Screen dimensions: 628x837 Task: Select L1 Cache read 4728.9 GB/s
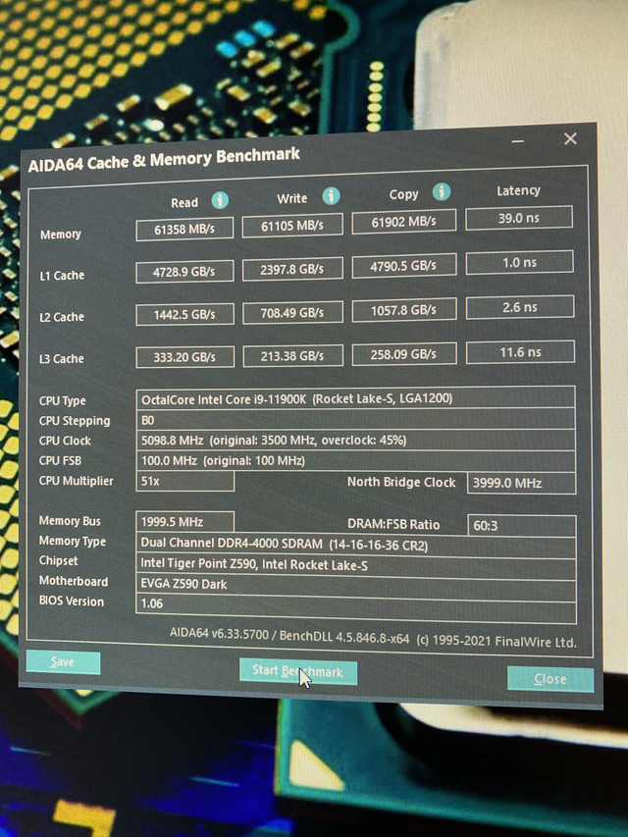tap(184, 272)
